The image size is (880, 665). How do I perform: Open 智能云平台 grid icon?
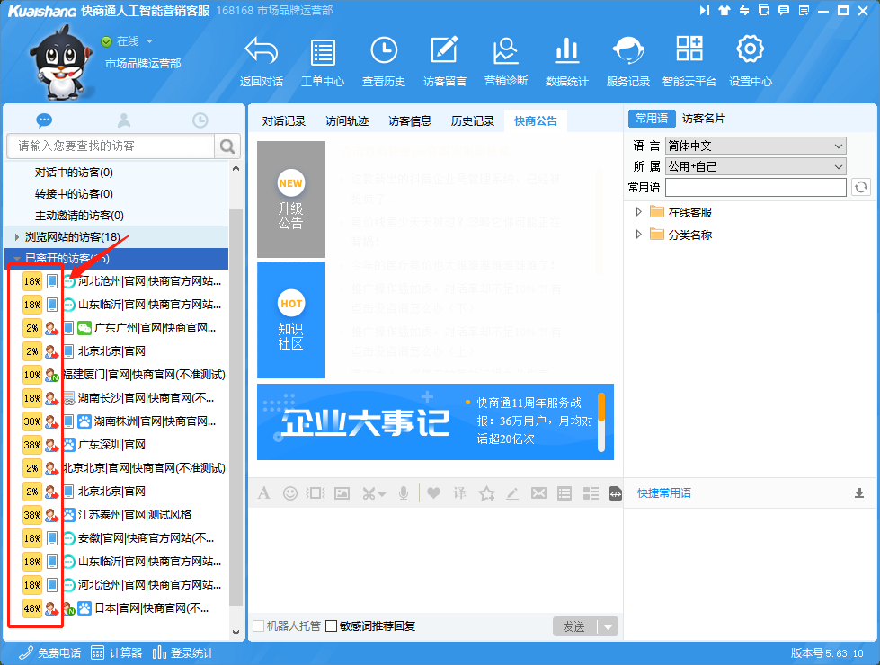689,62
